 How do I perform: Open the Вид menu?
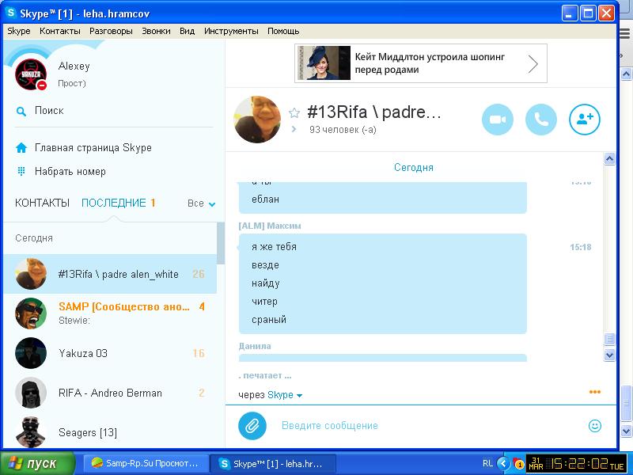click(x=187, y=31)
